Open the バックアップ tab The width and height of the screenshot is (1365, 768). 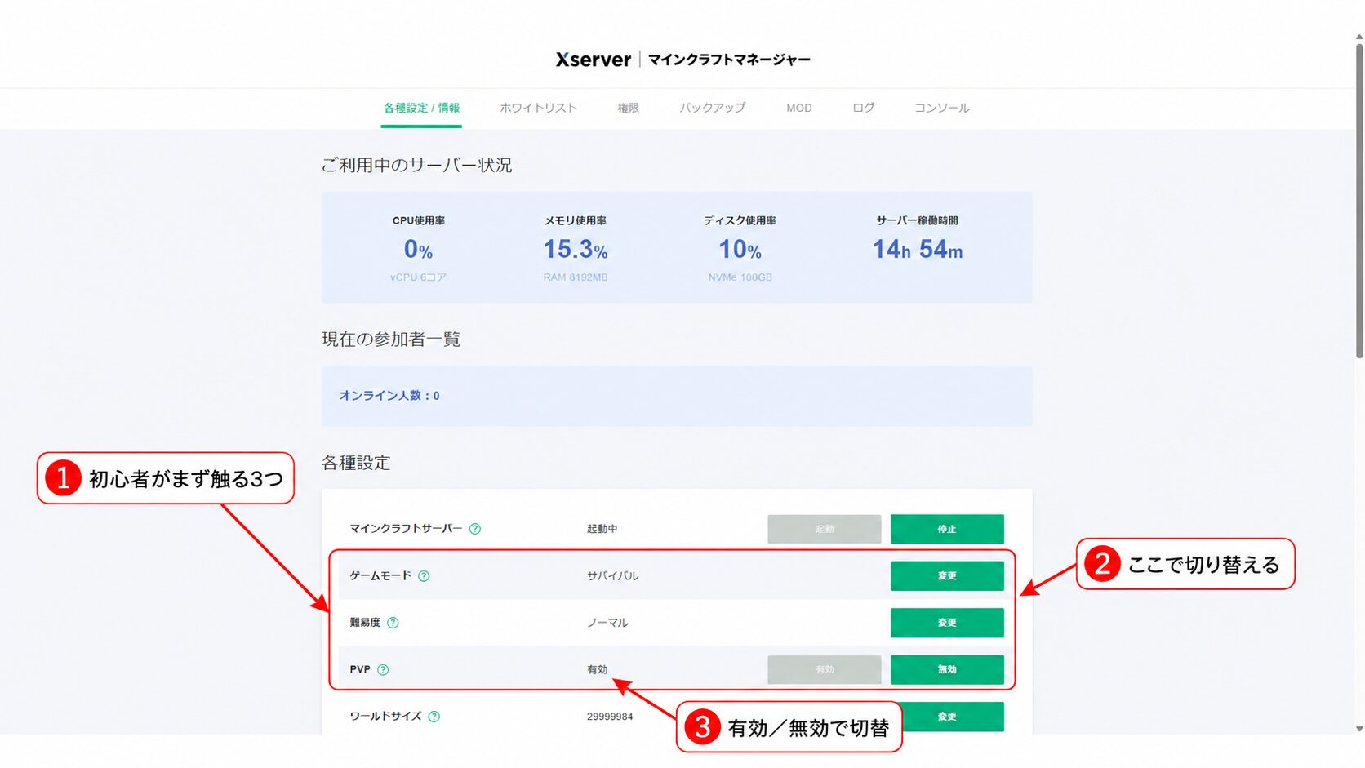712,108
